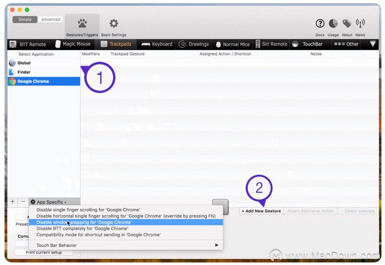Screen dimensions: 385x265
Task: Select the Siri Remote tab
Action: (x=271, y=44)
